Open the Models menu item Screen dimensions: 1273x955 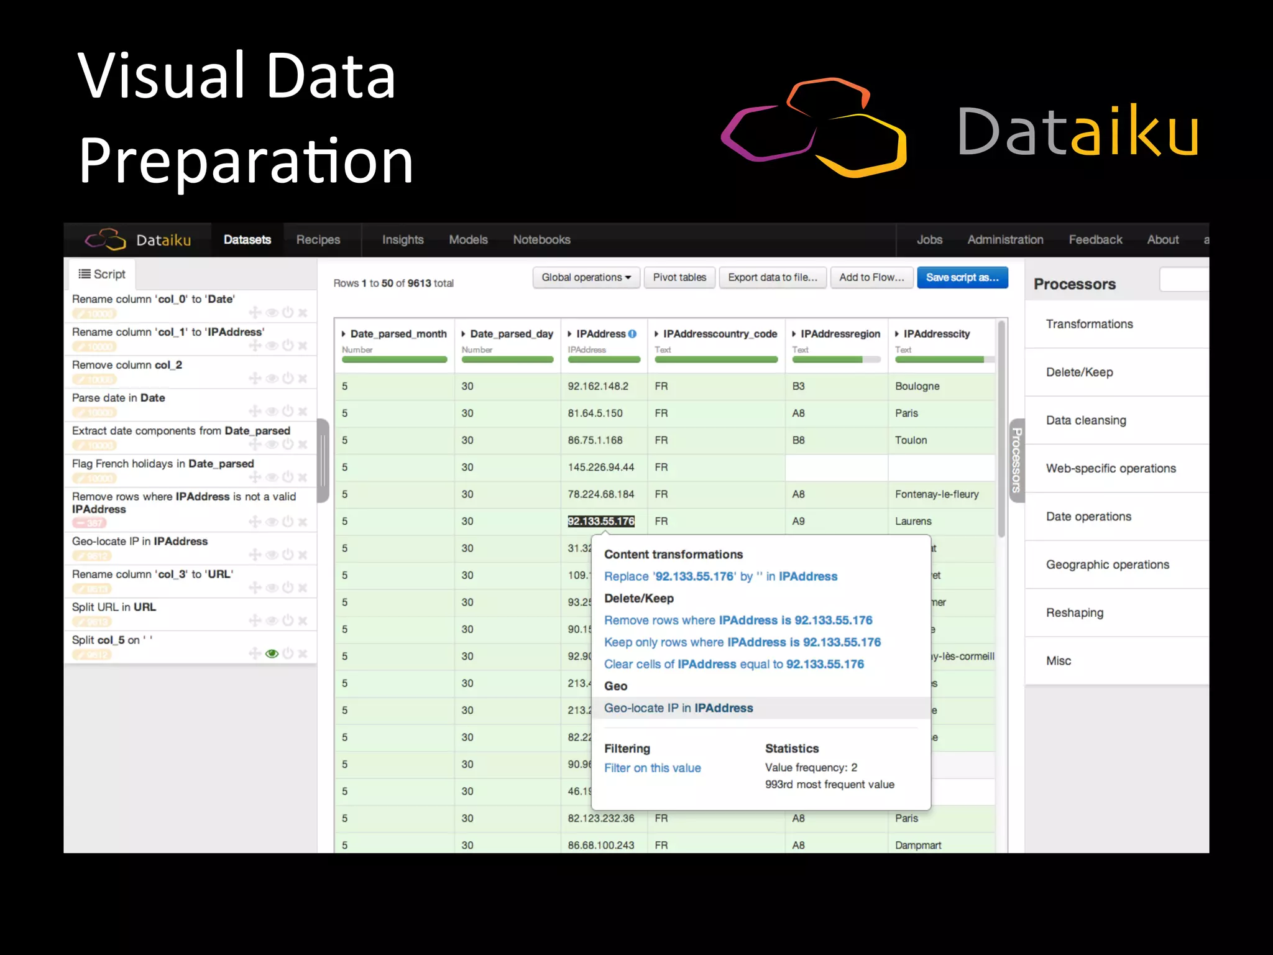coord(469,240)
